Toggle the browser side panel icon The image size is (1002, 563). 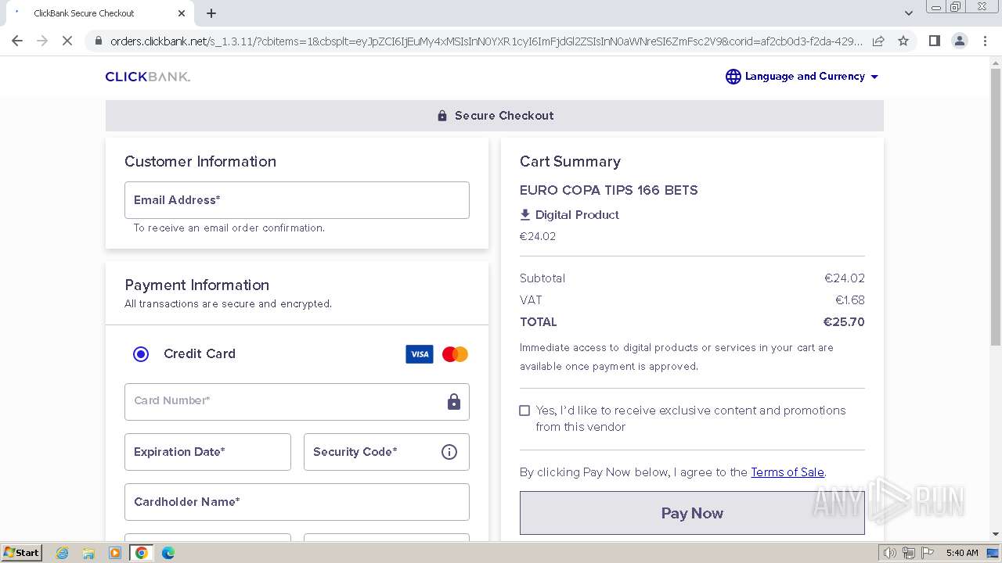point(934,41)
